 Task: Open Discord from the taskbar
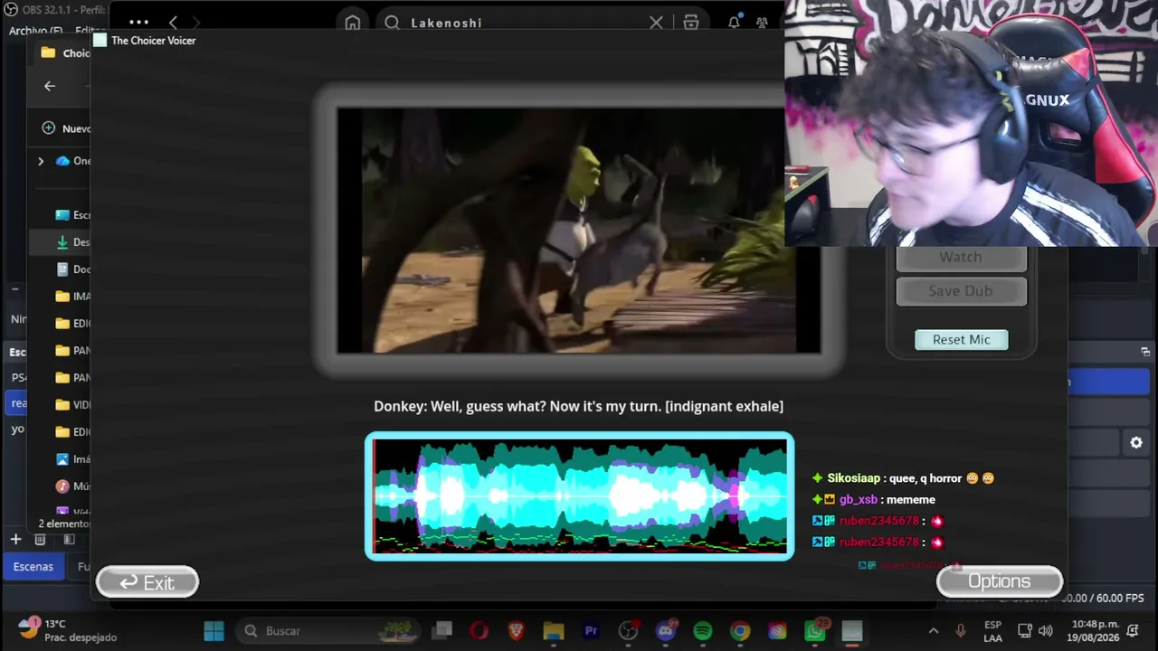point(666,631)
